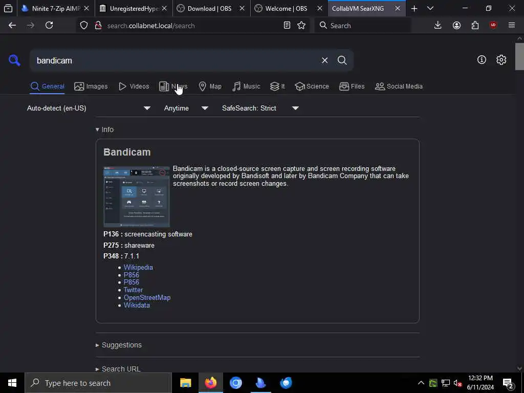Viewport: 524px width, 393px height.
Task: Switch to News search category
Action: tap(173, 86)
